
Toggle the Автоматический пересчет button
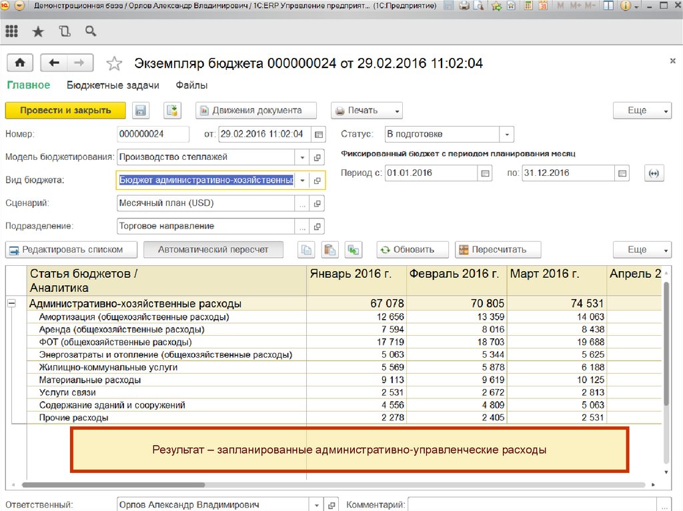[x=213, y=250]
